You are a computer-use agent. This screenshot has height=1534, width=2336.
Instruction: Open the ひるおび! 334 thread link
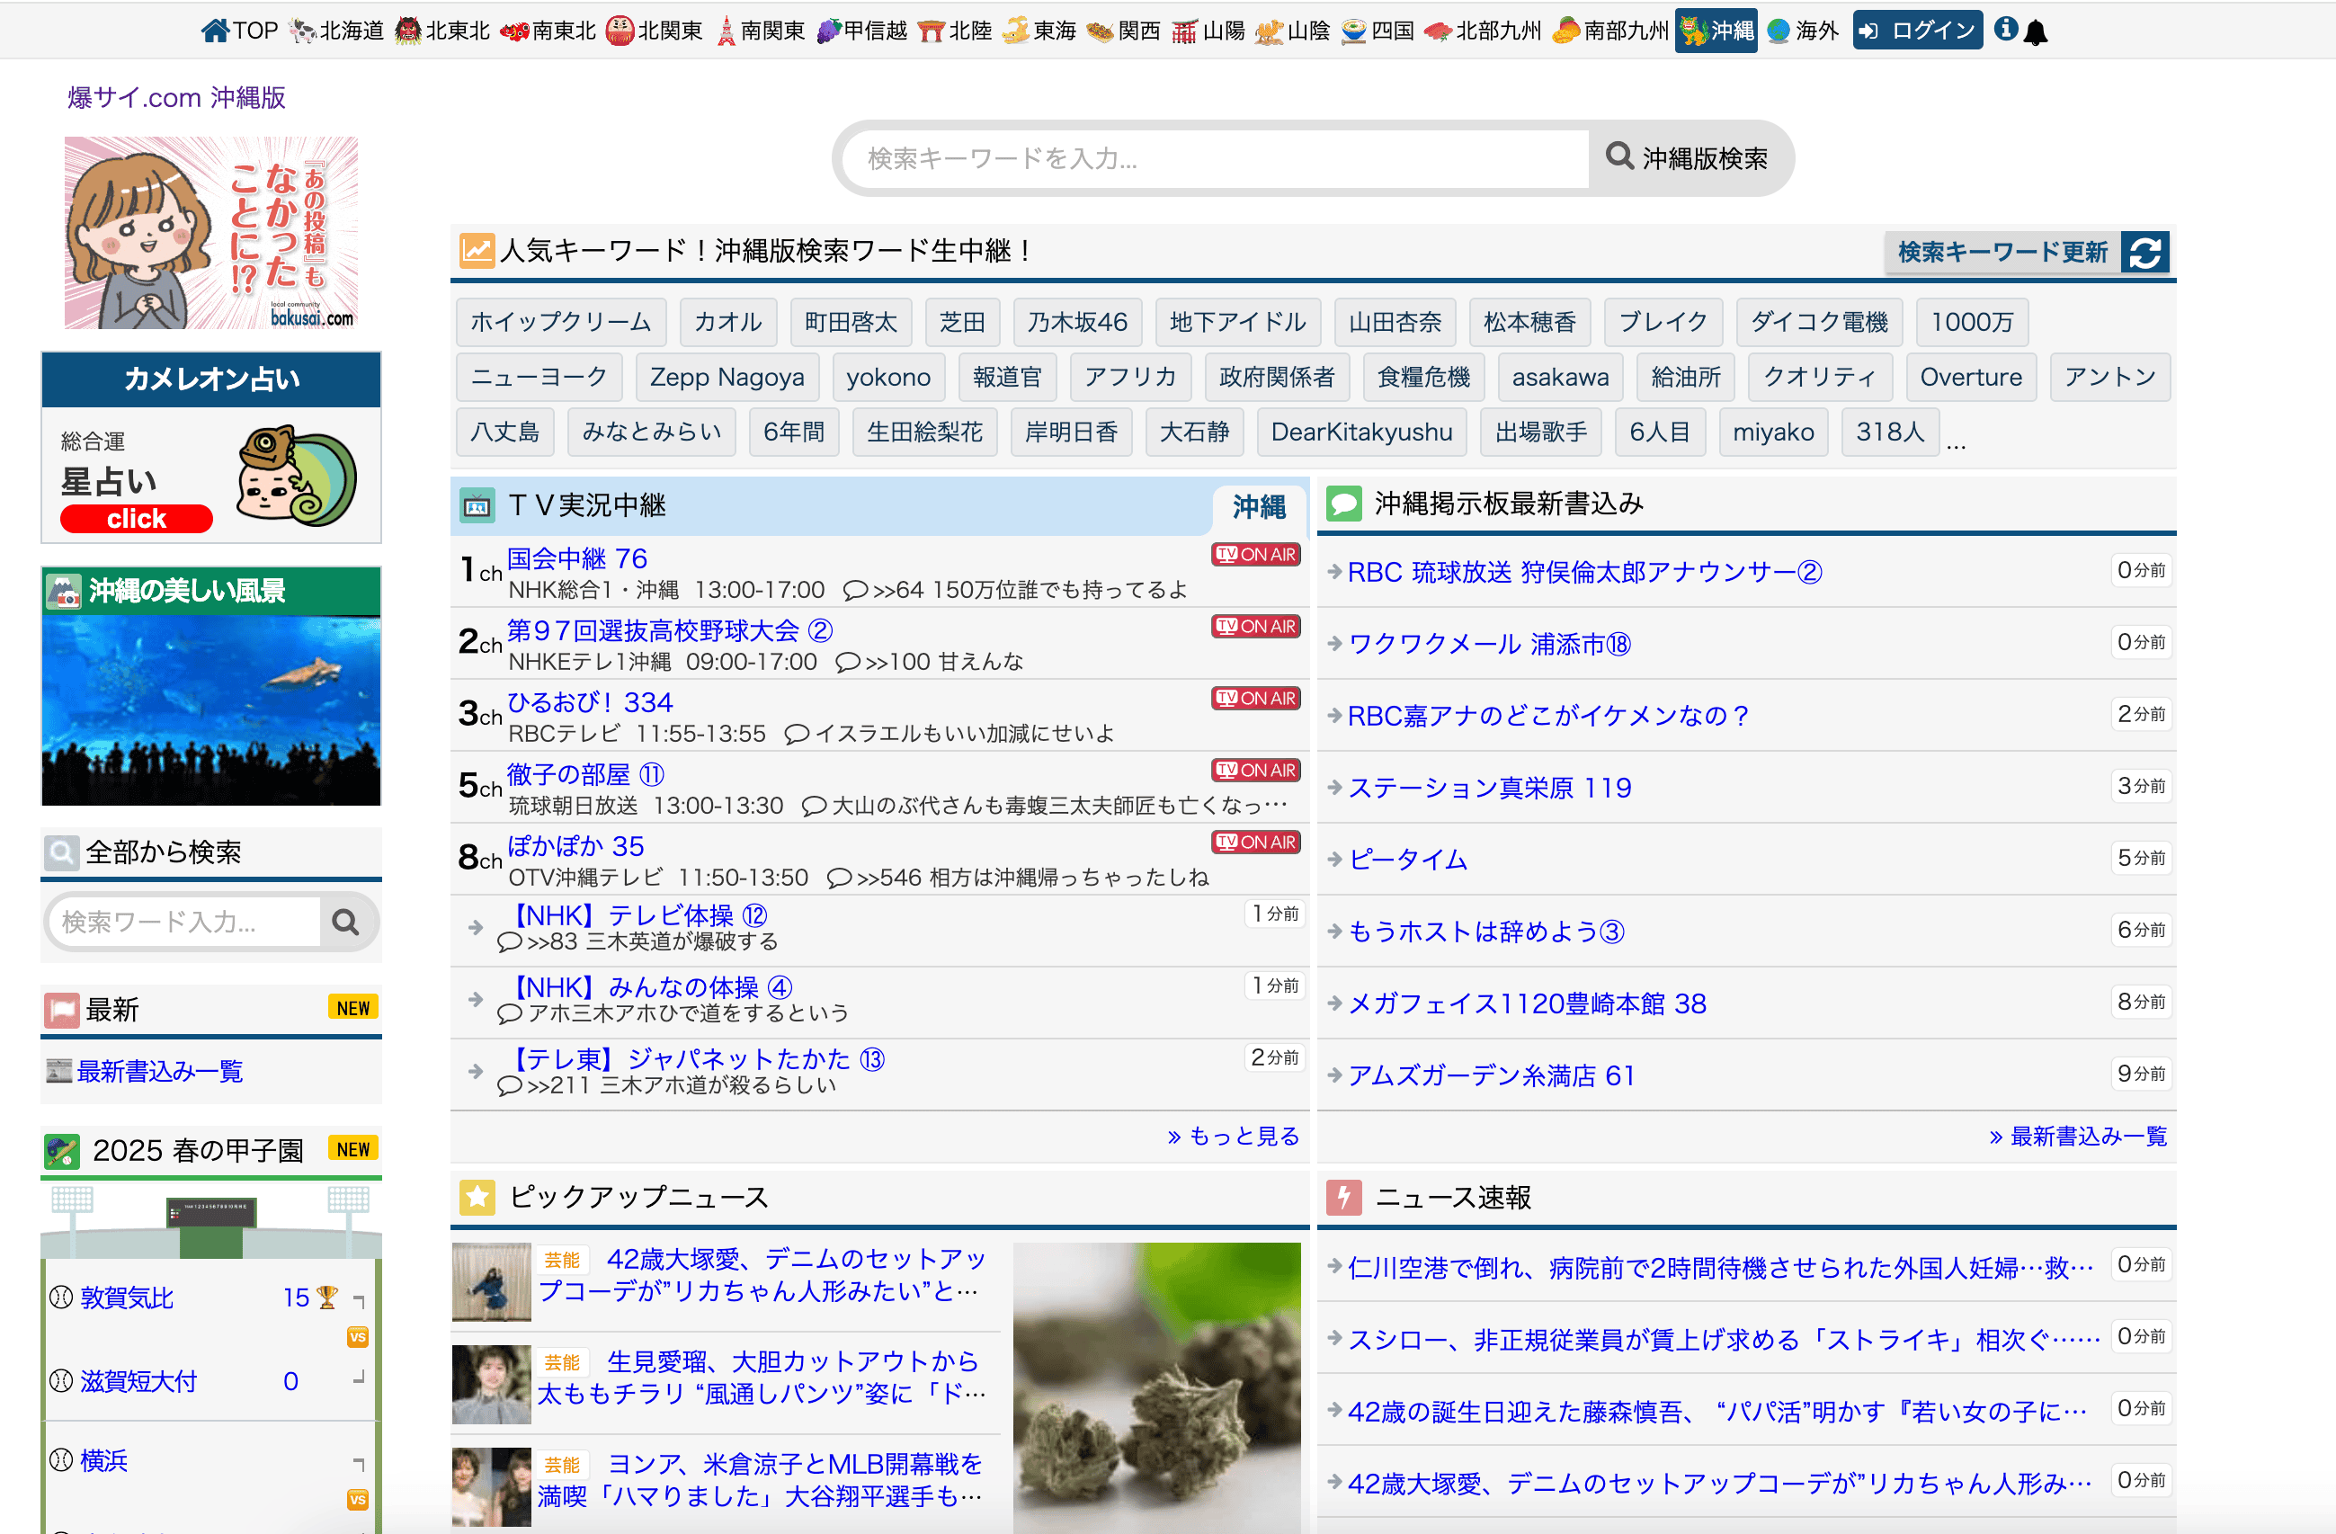click(x=589, y=701)
